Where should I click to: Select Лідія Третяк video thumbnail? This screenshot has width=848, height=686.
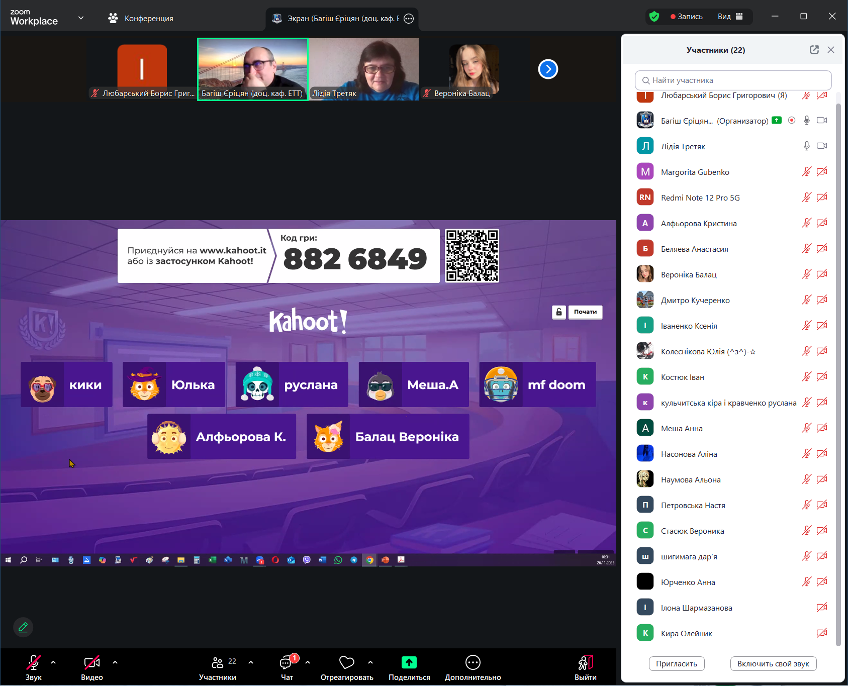pyautogui.click(x=364, y=69)
